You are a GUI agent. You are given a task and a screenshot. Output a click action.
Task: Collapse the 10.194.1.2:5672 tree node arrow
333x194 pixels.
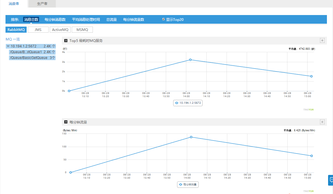(x=8, y=46)
